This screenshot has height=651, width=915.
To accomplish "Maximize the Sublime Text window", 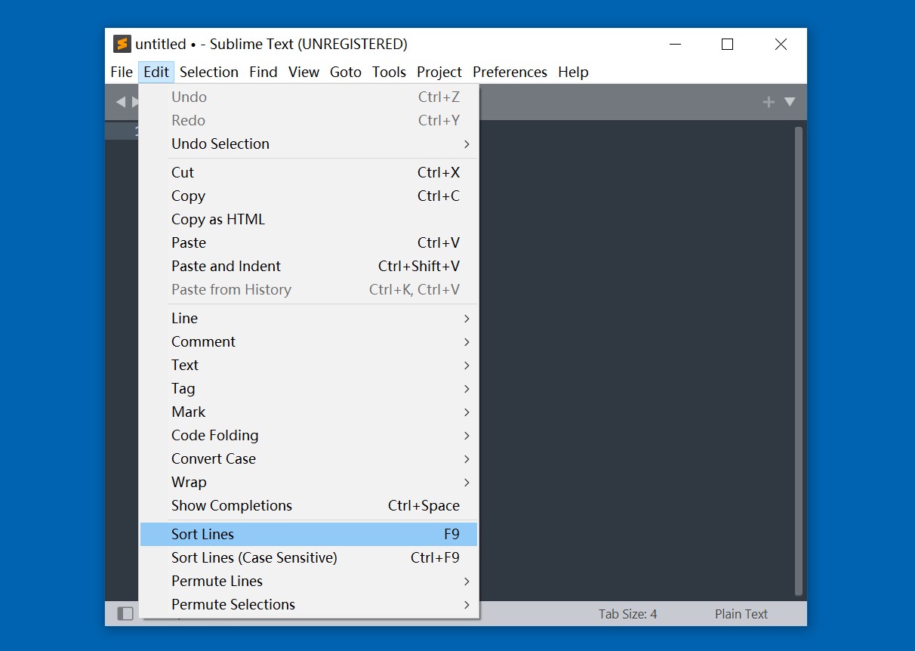I will pyautogui.click(x=727, y=45).
